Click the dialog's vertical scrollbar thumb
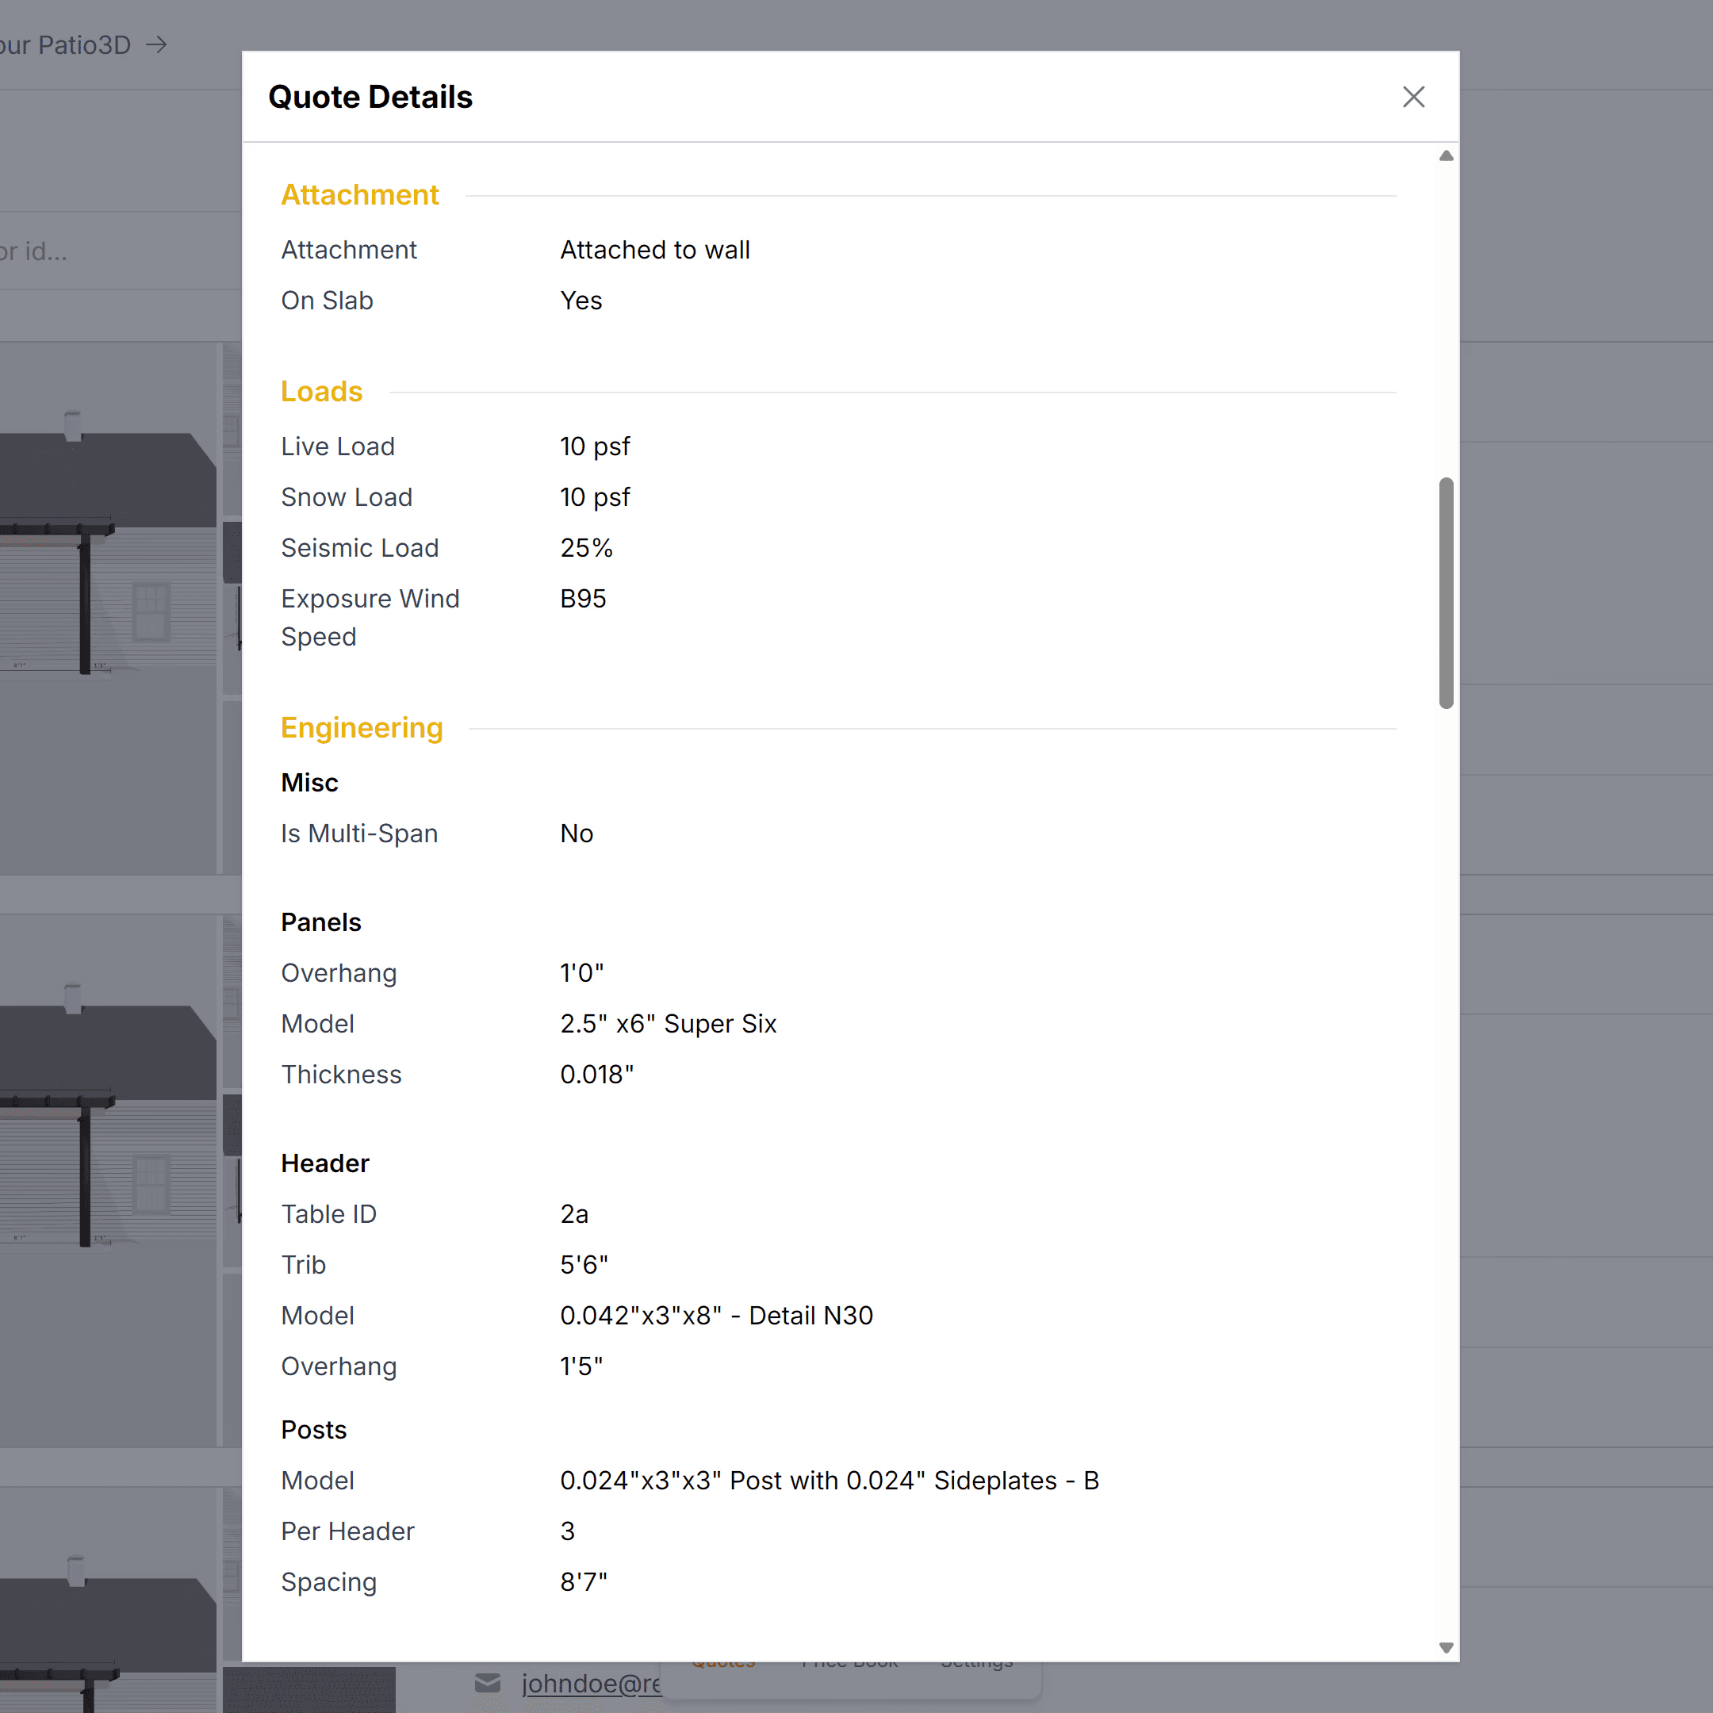Viewport: 1713px width, 1713px height. [1445, 592]
